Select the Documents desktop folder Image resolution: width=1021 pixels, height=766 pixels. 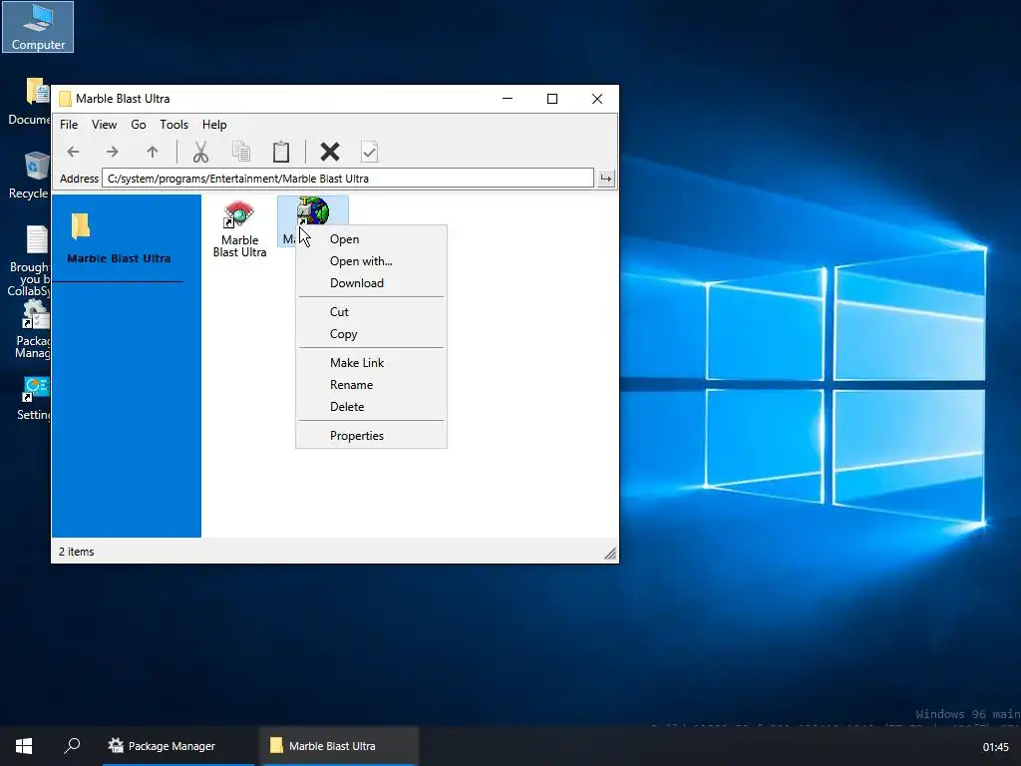(x=29, y=101)
